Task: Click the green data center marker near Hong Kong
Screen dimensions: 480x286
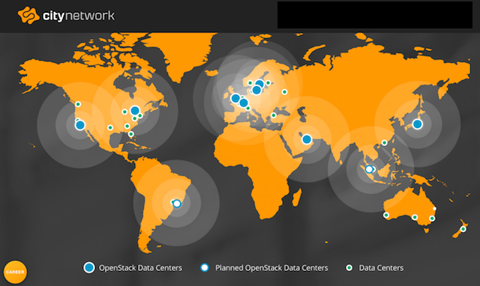Action: [385, 143]
